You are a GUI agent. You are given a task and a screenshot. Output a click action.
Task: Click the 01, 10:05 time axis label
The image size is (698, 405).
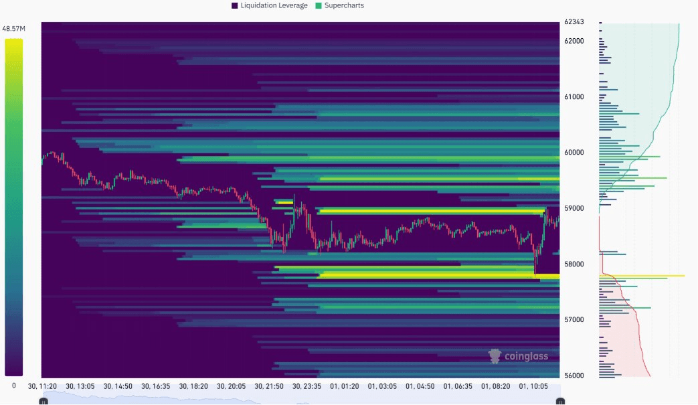534,386
